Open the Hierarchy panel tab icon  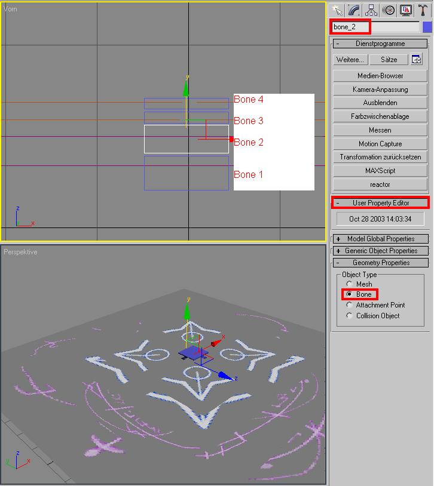[371, 10]
